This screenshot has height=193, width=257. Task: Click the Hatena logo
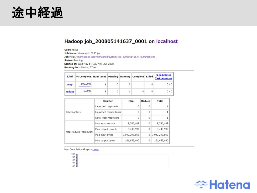pyautogui.click(x=222, y=185)
